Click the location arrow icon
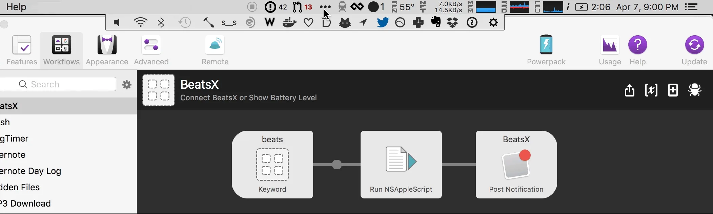The height and width of the screenshot is (214, 713). tap(363, 23)
